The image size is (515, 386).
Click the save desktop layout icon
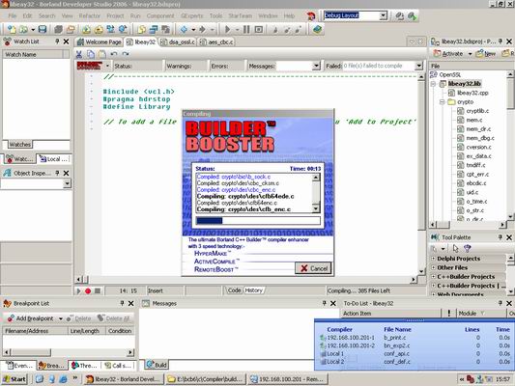click(x=399, y=15)
